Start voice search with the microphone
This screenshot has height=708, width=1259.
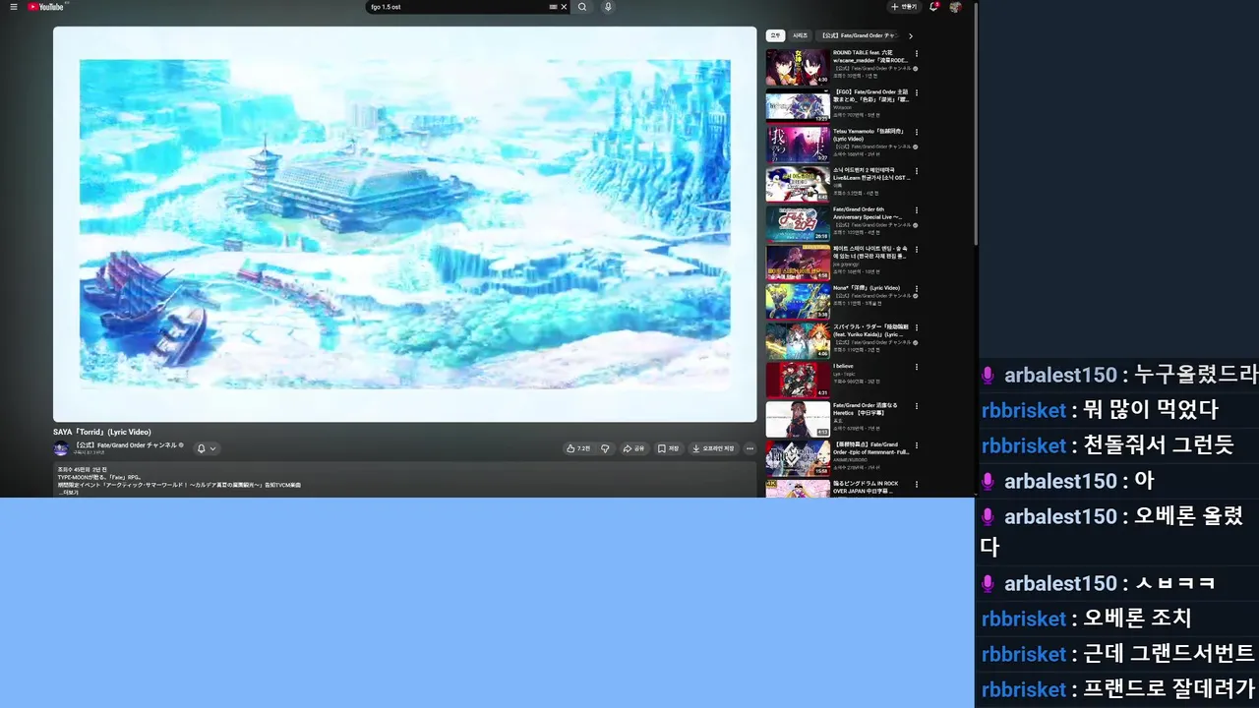[608, 7]
